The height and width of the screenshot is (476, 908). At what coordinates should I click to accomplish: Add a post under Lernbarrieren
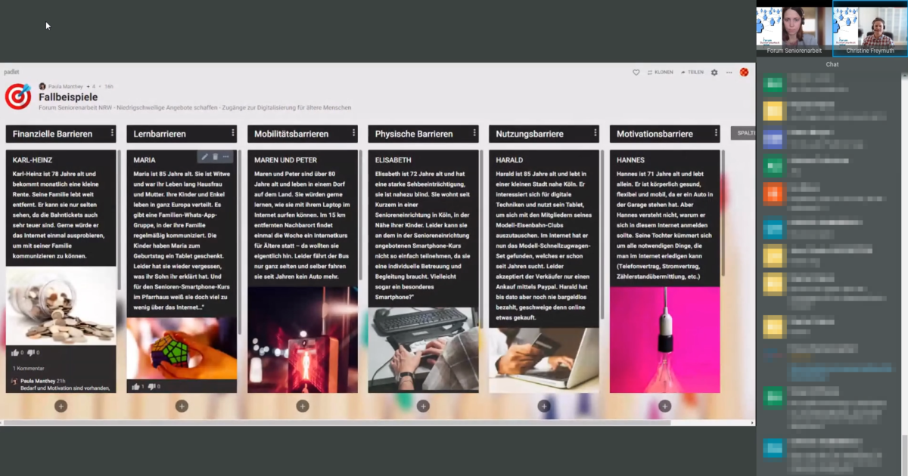click(182, 406)
